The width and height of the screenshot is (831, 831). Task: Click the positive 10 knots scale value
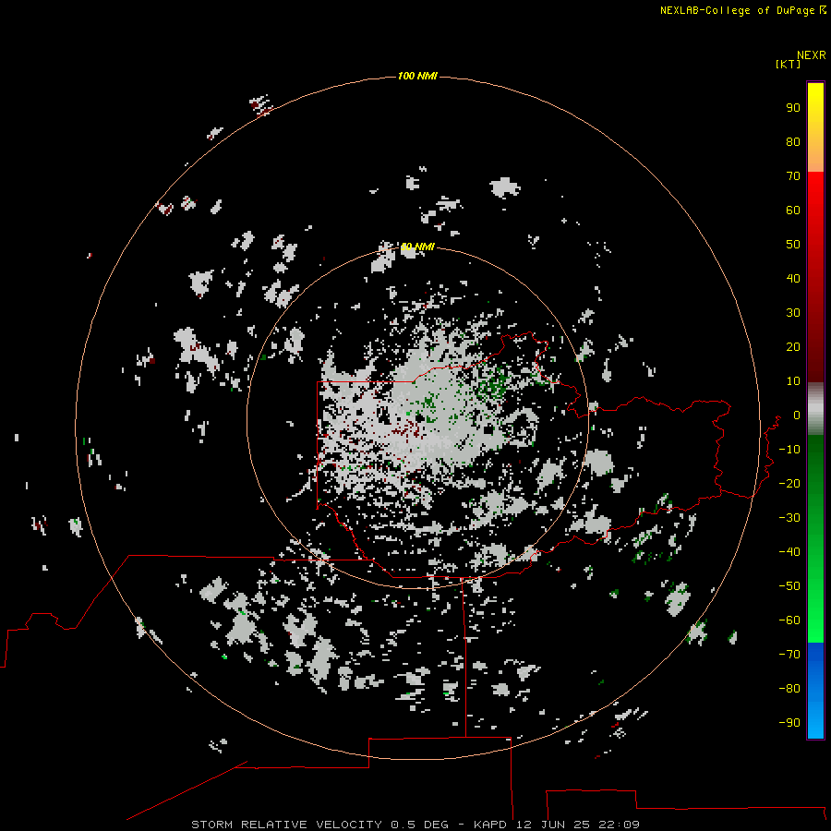(x=793, y=381)
